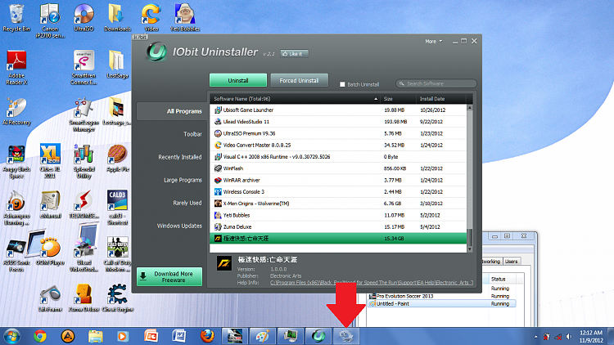
Task: Select the X-Men Origins - Wolverine row
Action: click(x=338, y=204)
